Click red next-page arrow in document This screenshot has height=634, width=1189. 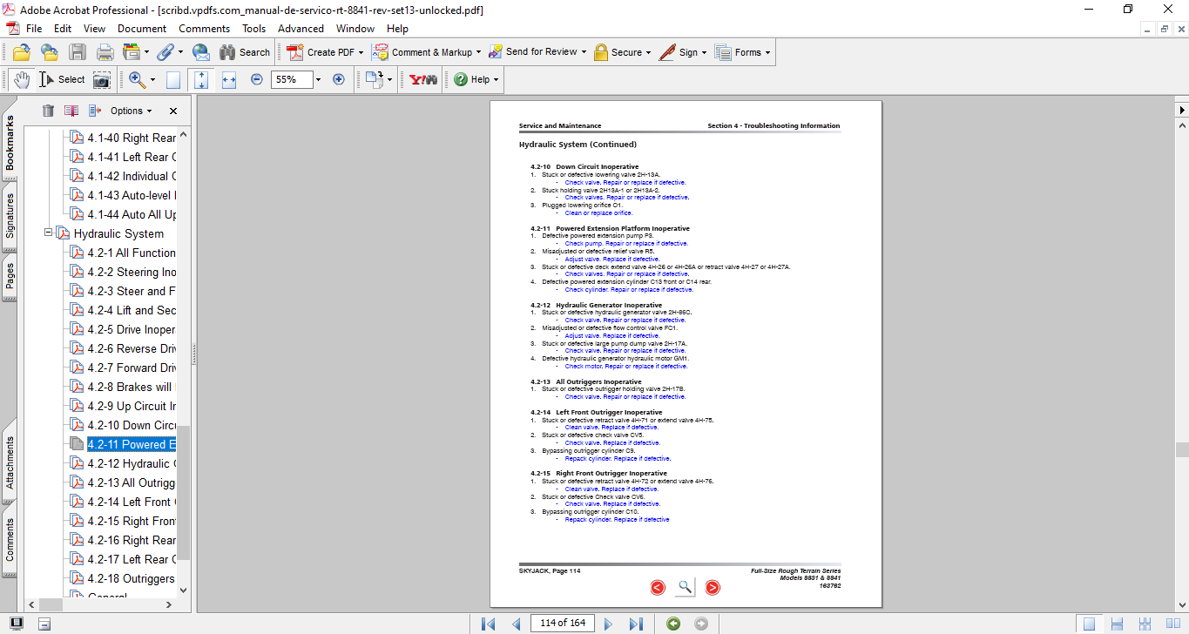coord(713,587)
